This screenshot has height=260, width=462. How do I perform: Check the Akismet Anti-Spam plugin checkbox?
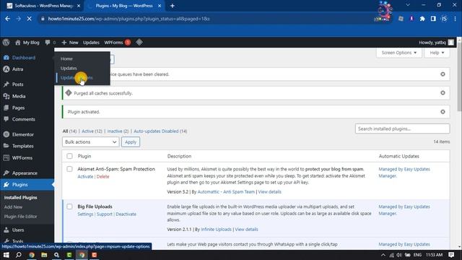(x=69, y=169)
